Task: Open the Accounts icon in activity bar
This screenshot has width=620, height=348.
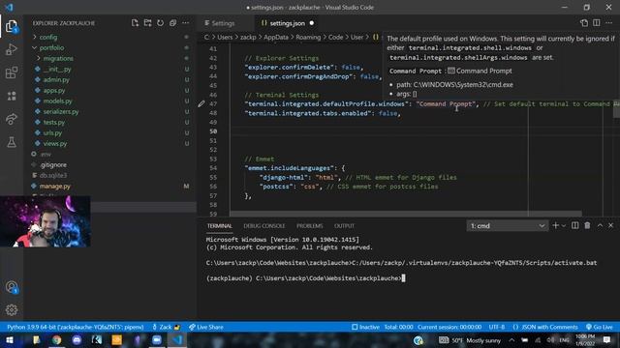Action: coord(12,287)
